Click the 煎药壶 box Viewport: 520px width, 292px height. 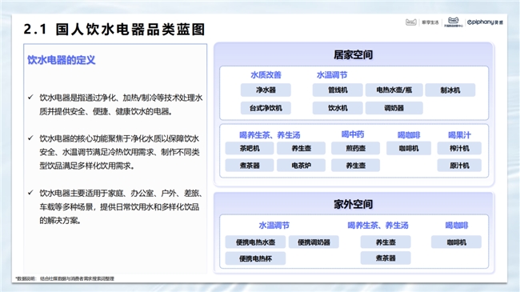pyautogui.click(x=355, y=148)
